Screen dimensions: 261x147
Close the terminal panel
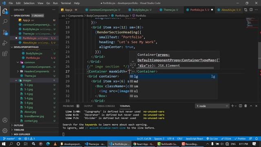point(256,106)
